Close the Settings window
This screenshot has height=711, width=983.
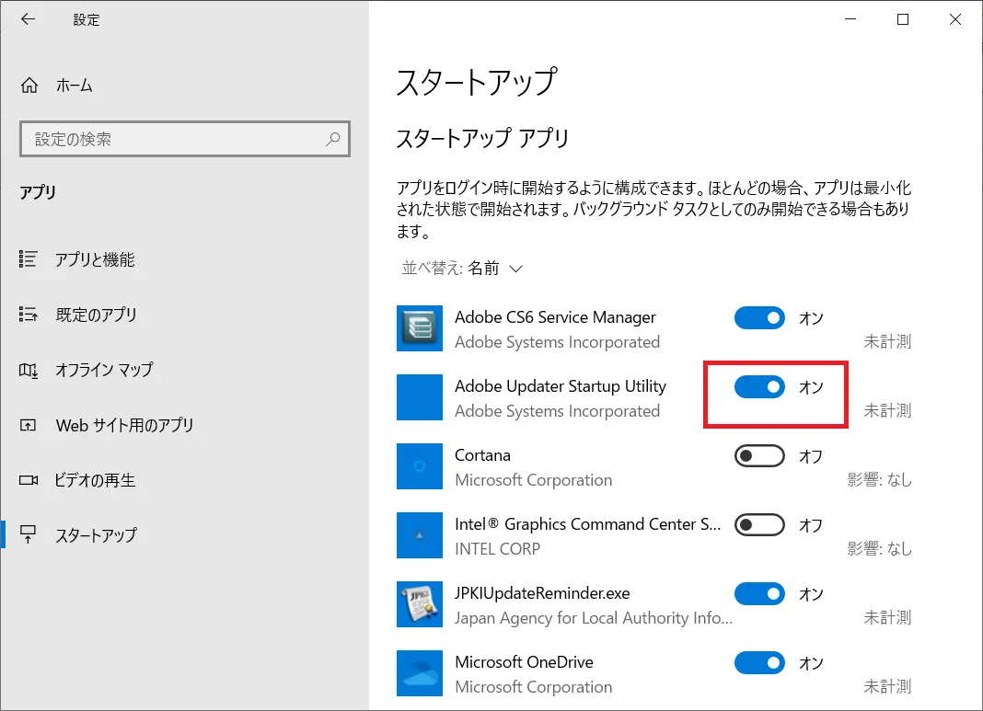click(x=954, y=19)
